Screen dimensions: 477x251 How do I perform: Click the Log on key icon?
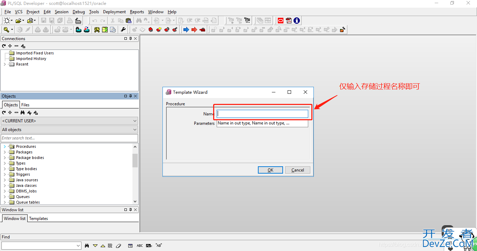pos(7,30)
